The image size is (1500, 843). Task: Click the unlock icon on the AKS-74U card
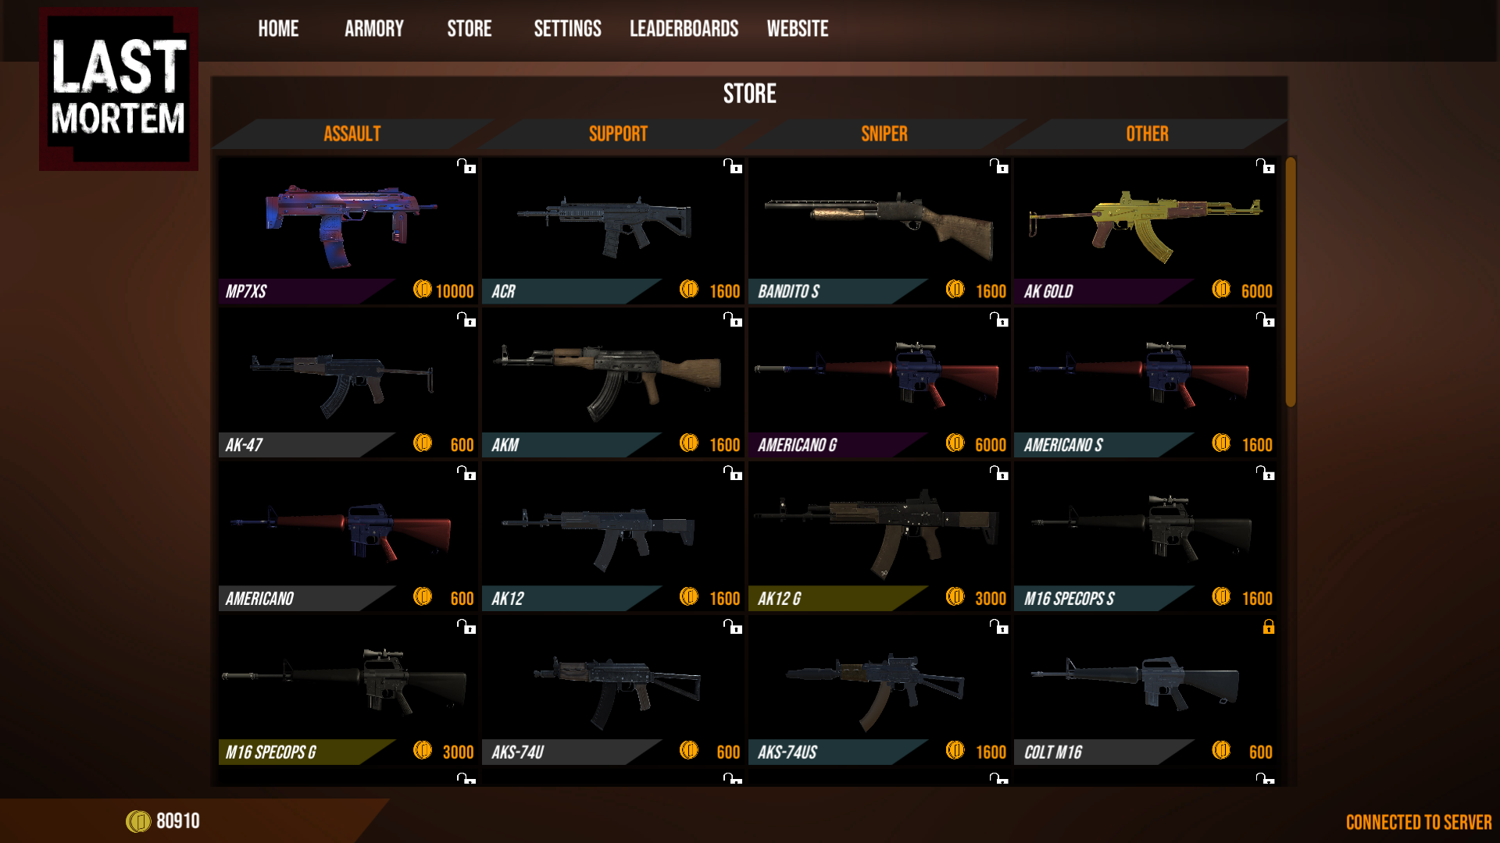point(733,627)
